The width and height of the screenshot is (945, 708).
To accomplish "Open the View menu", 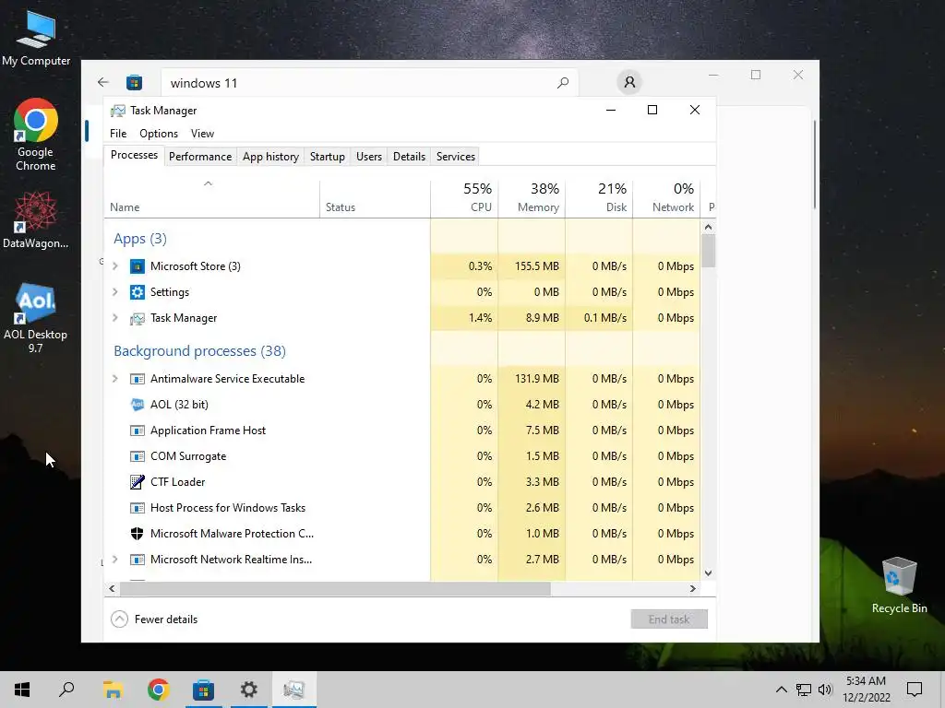I will (x=202, y=134).
